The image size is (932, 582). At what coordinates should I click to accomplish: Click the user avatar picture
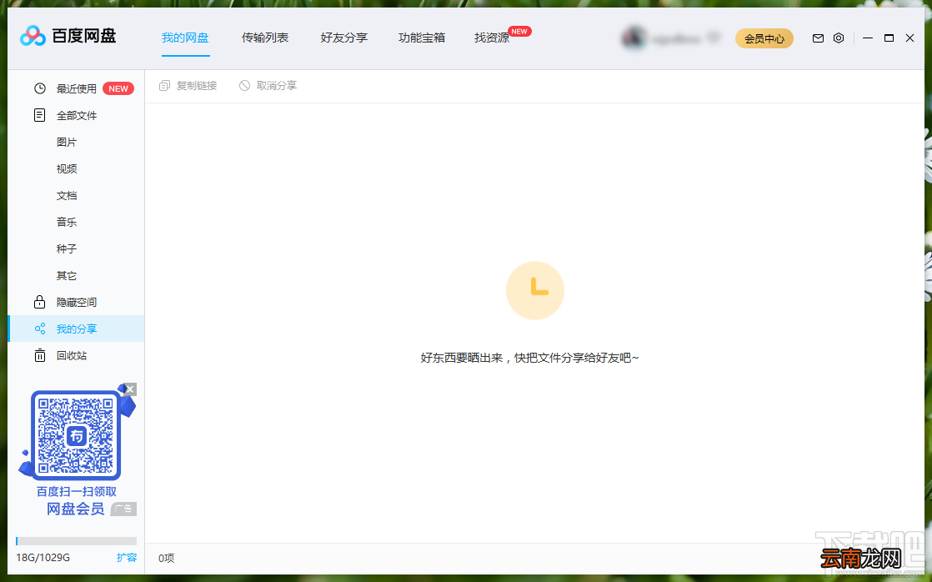point(634,38)
